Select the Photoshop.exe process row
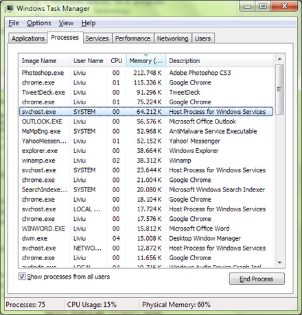 pyautogui.click(x=146, y=73)
